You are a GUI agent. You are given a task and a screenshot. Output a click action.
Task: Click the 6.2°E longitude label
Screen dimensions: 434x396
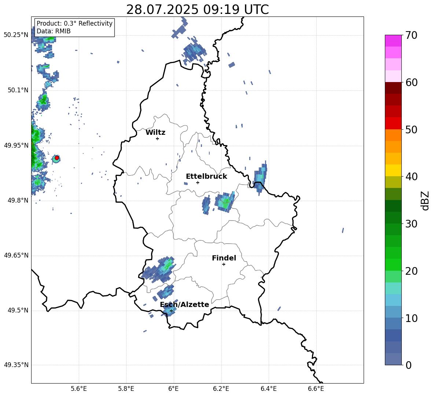[221, 389]
